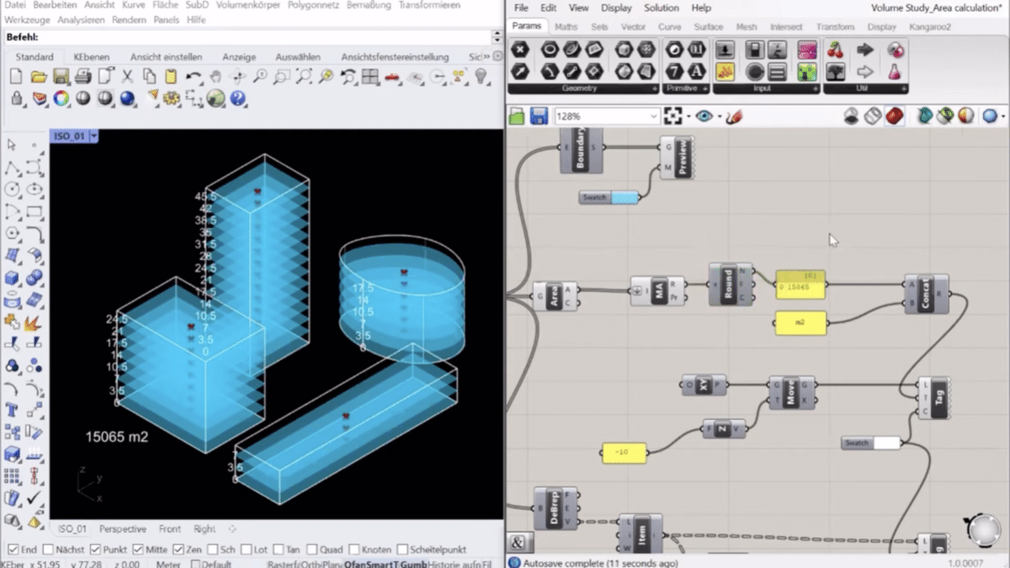Screen dimensions: 1010x568
Task: Click the Grasshopper sketch brush icon
Action: [734, 116]
